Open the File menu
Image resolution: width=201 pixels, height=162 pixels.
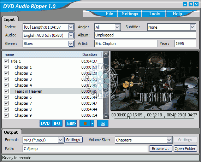click(110, 14)
